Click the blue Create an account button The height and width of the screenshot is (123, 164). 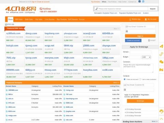click(x=133, y=40)
